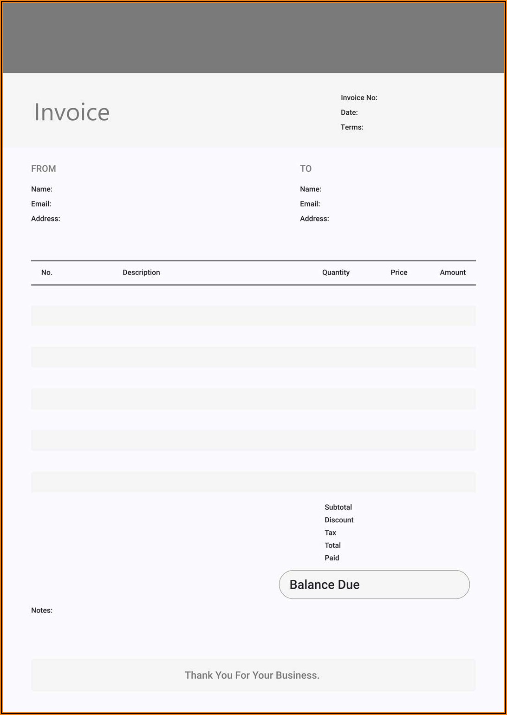Click the Notes: field label
This screenshot has width=507, height=715.
(42, 611)
